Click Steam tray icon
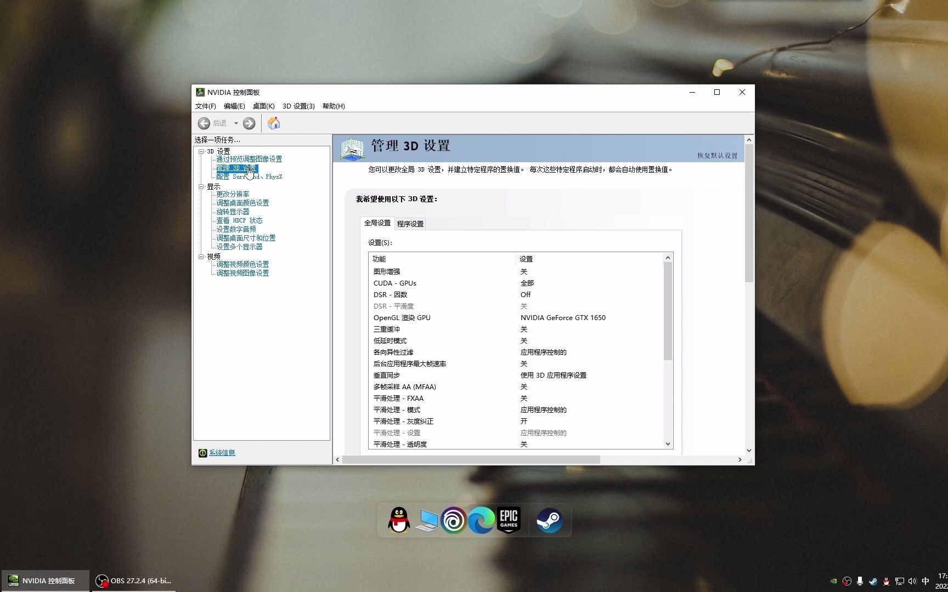The width and height of the screenshot is (948, 592). pyautogui.click(x=873, y=581)
